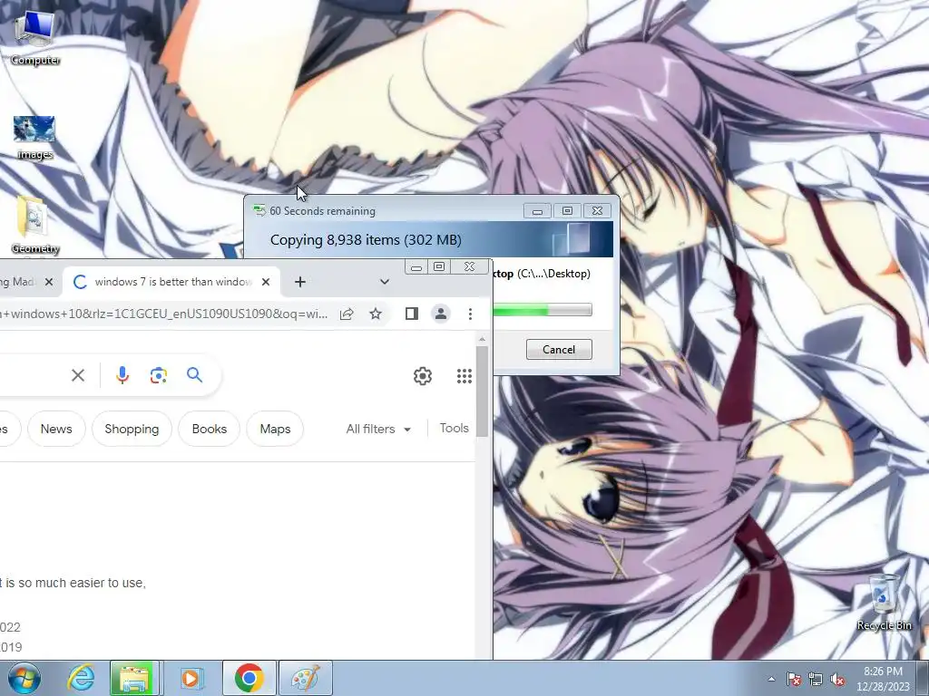Open a new Chrome tab
This screenshot has width=929, height=696.
click(x=299, y=282)
